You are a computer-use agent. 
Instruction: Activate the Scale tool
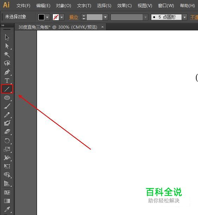pyautogui.click(x=7, y=149)
